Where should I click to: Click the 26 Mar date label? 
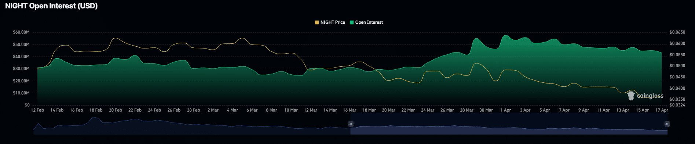coord(447,110)
